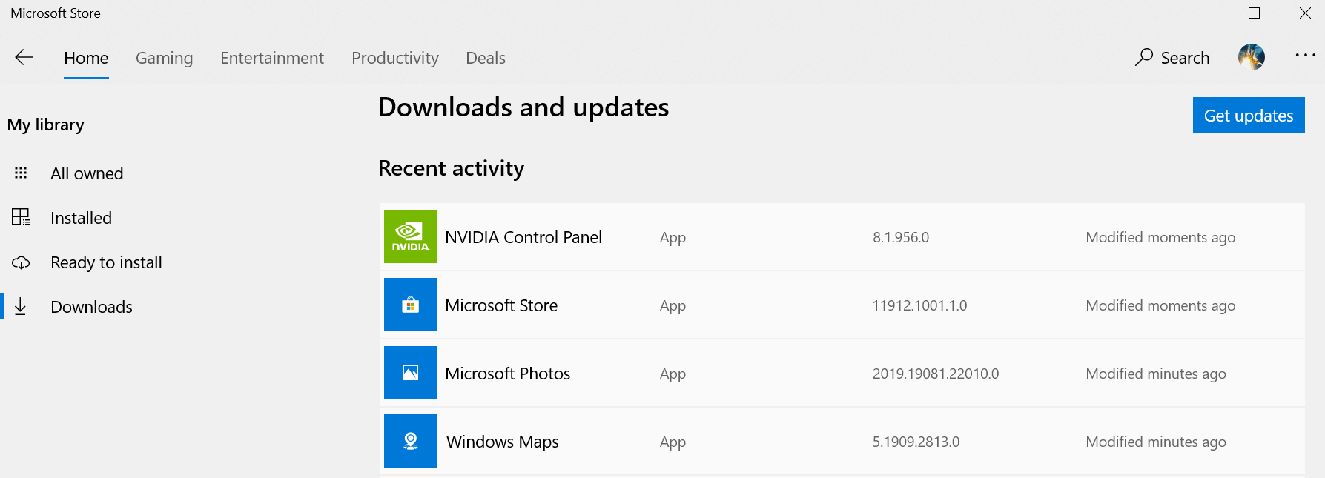This screenshot has width=1325, height=478.
Task: Show the Ready to install list
Action: (106, 262)
